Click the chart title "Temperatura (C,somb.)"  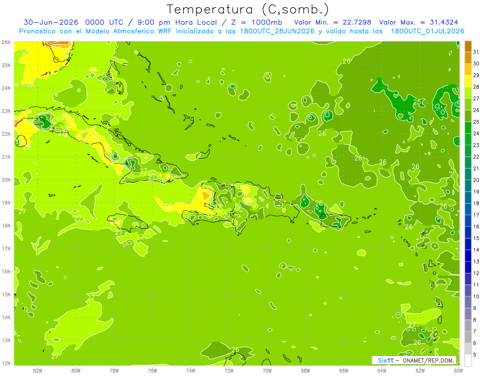pos(248,10)
